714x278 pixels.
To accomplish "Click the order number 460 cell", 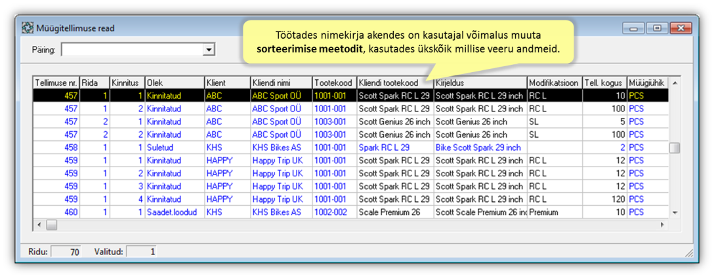I will point(56,212).
